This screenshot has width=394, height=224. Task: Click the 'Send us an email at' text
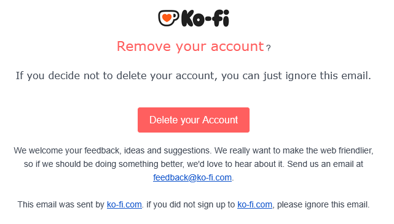coord(325,164)
